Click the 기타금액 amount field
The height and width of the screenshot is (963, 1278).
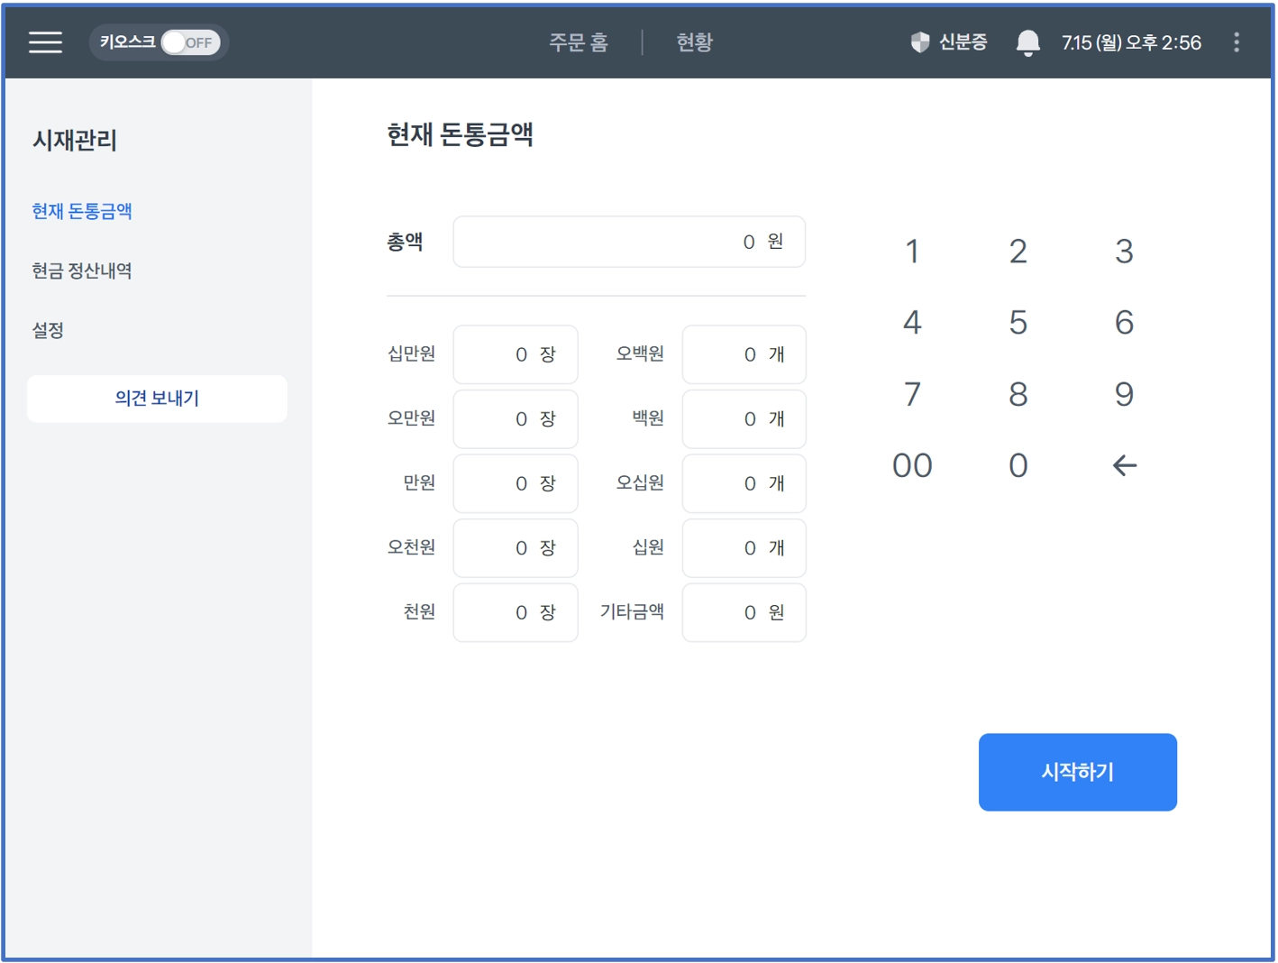click(744, 613)
